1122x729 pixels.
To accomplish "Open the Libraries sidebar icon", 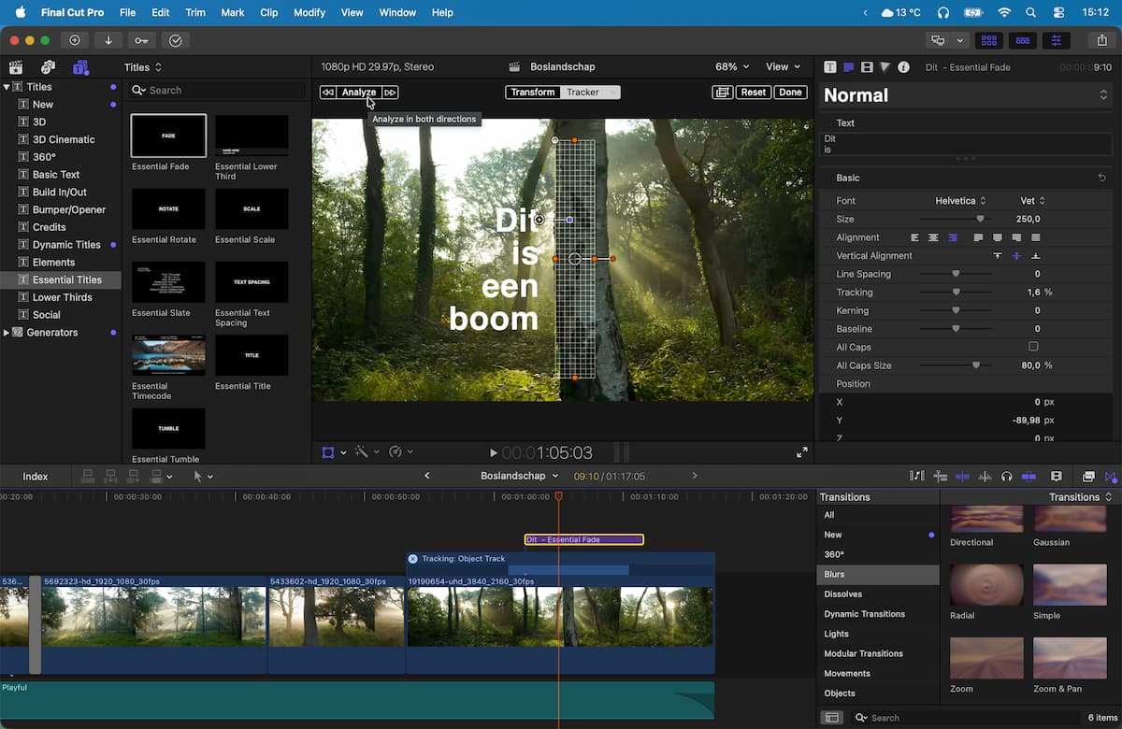I will click(x=15, y=67).
